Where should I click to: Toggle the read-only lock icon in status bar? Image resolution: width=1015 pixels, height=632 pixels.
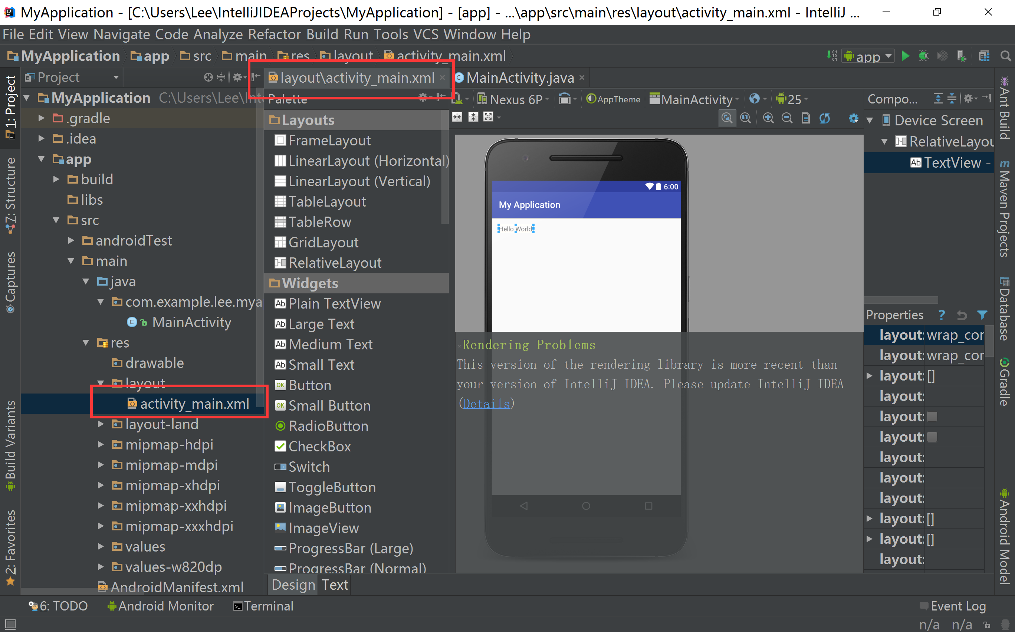tap(986, 625)
